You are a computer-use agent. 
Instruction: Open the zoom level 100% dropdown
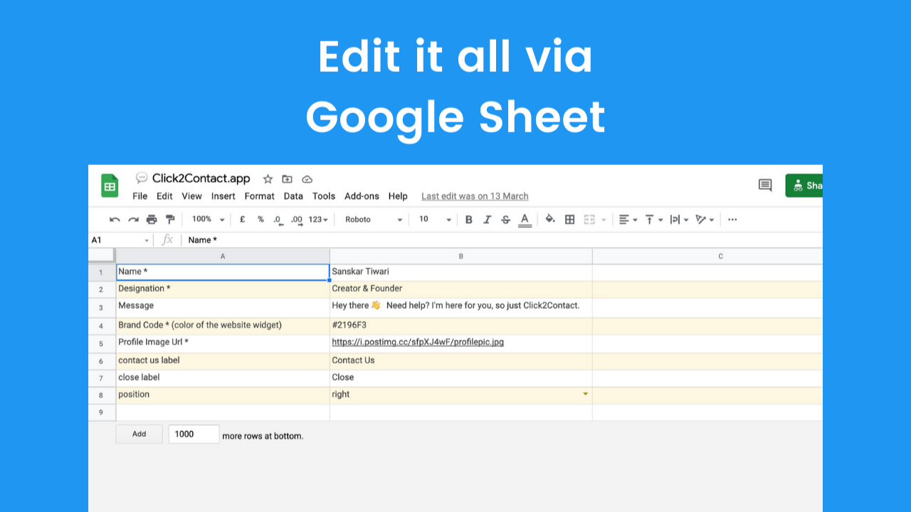(209, 220)
